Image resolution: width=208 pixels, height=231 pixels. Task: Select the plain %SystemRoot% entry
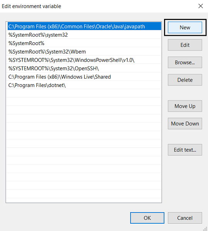click(x=84, y=43)
